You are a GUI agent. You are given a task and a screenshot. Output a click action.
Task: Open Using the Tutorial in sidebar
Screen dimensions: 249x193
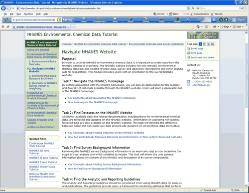pos(38,50)
